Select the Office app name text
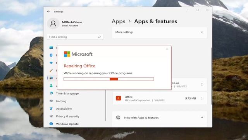Viewport: 248px width, 140px height. [128, 97]
